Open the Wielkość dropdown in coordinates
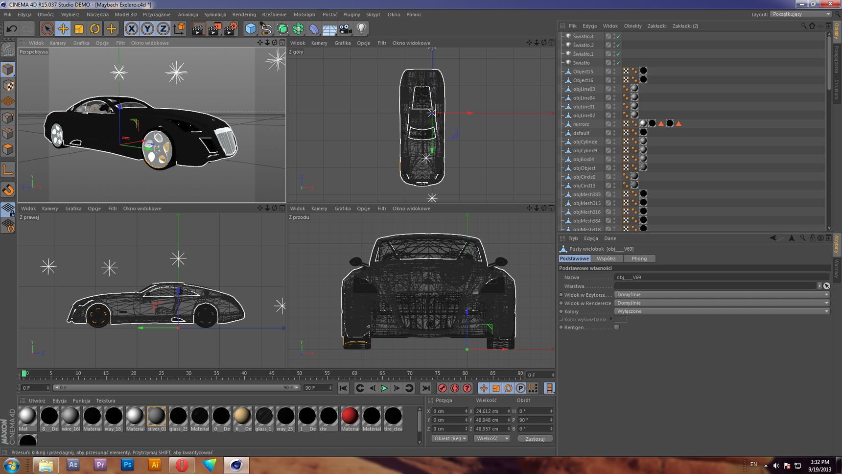 tap(491, 439)
